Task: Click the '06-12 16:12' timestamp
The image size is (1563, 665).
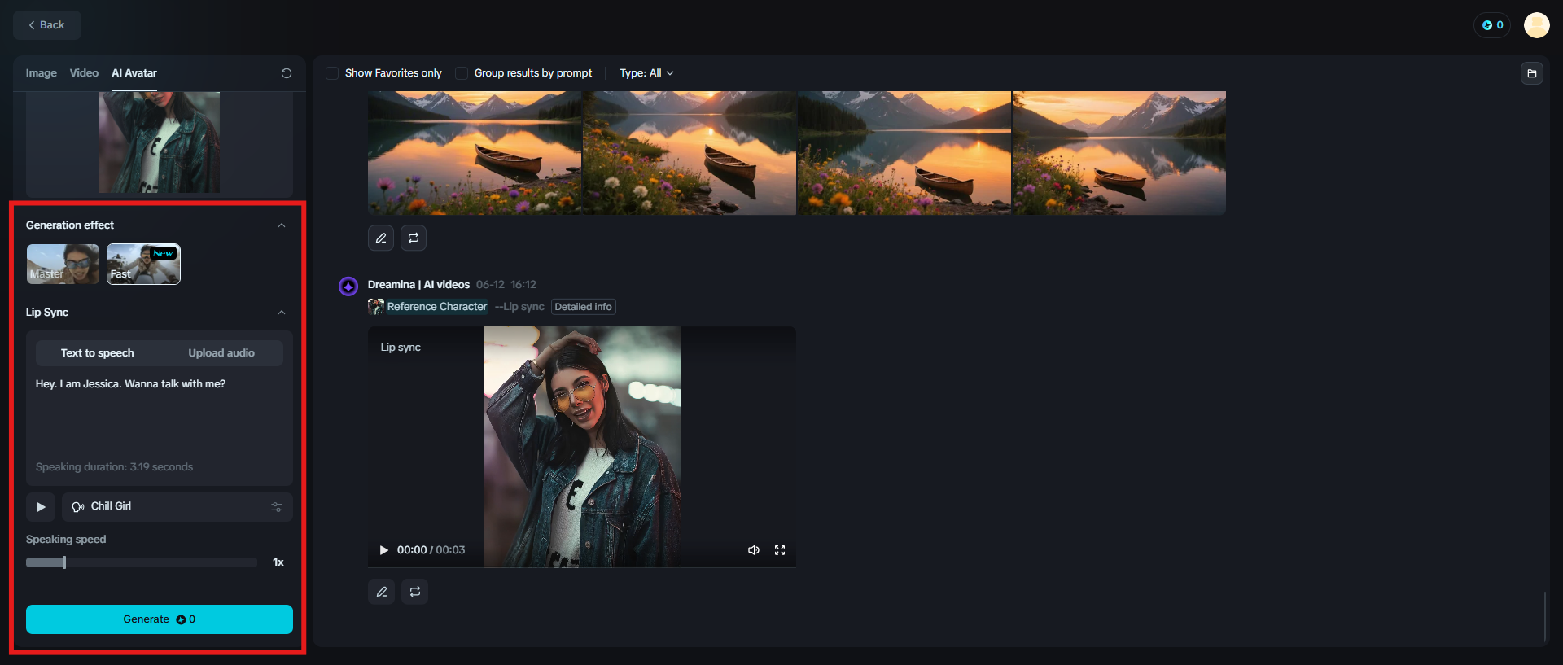Action: click(x=506, y=285)
